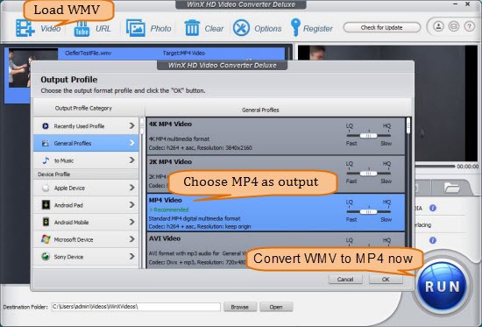The image size is (482, 327).
Task: Open the YouTube URL icon
Action: tap(82, 29)
